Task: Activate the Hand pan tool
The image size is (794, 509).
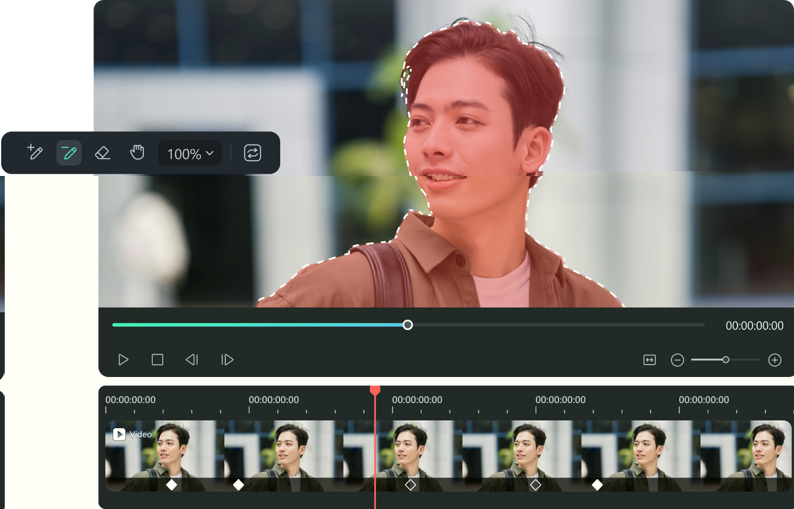Action: pyautogui.click(x=137, y=153)
